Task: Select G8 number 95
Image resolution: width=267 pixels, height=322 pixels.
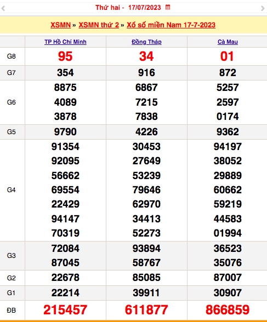Action: 65,56
